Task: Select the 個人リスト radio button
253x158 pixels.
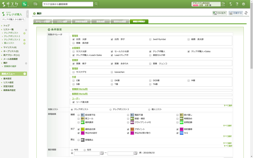Action: 149,109
